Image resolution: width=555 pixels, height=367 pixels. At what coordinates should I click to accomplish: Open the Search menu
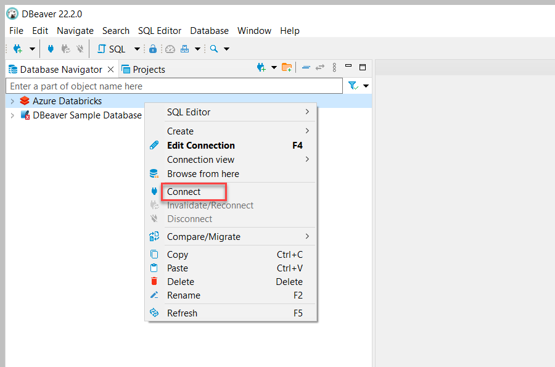coord(116,31)
